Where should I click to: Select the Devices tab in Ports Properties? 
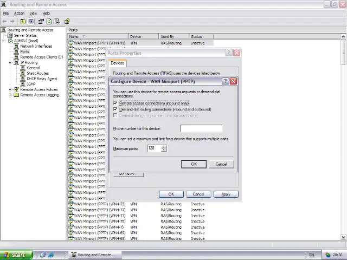[x=117, y=63]
